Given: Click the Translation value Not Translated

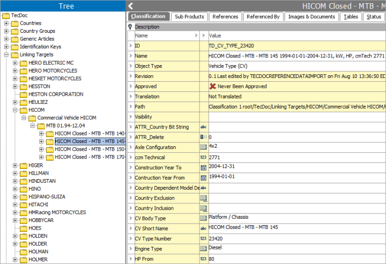Looking at the screenshot, I should point(225,97).
